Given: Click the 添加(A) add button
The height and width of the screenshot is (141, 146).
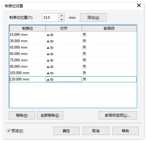Looking at the screenshot, I should click(93, 17).
